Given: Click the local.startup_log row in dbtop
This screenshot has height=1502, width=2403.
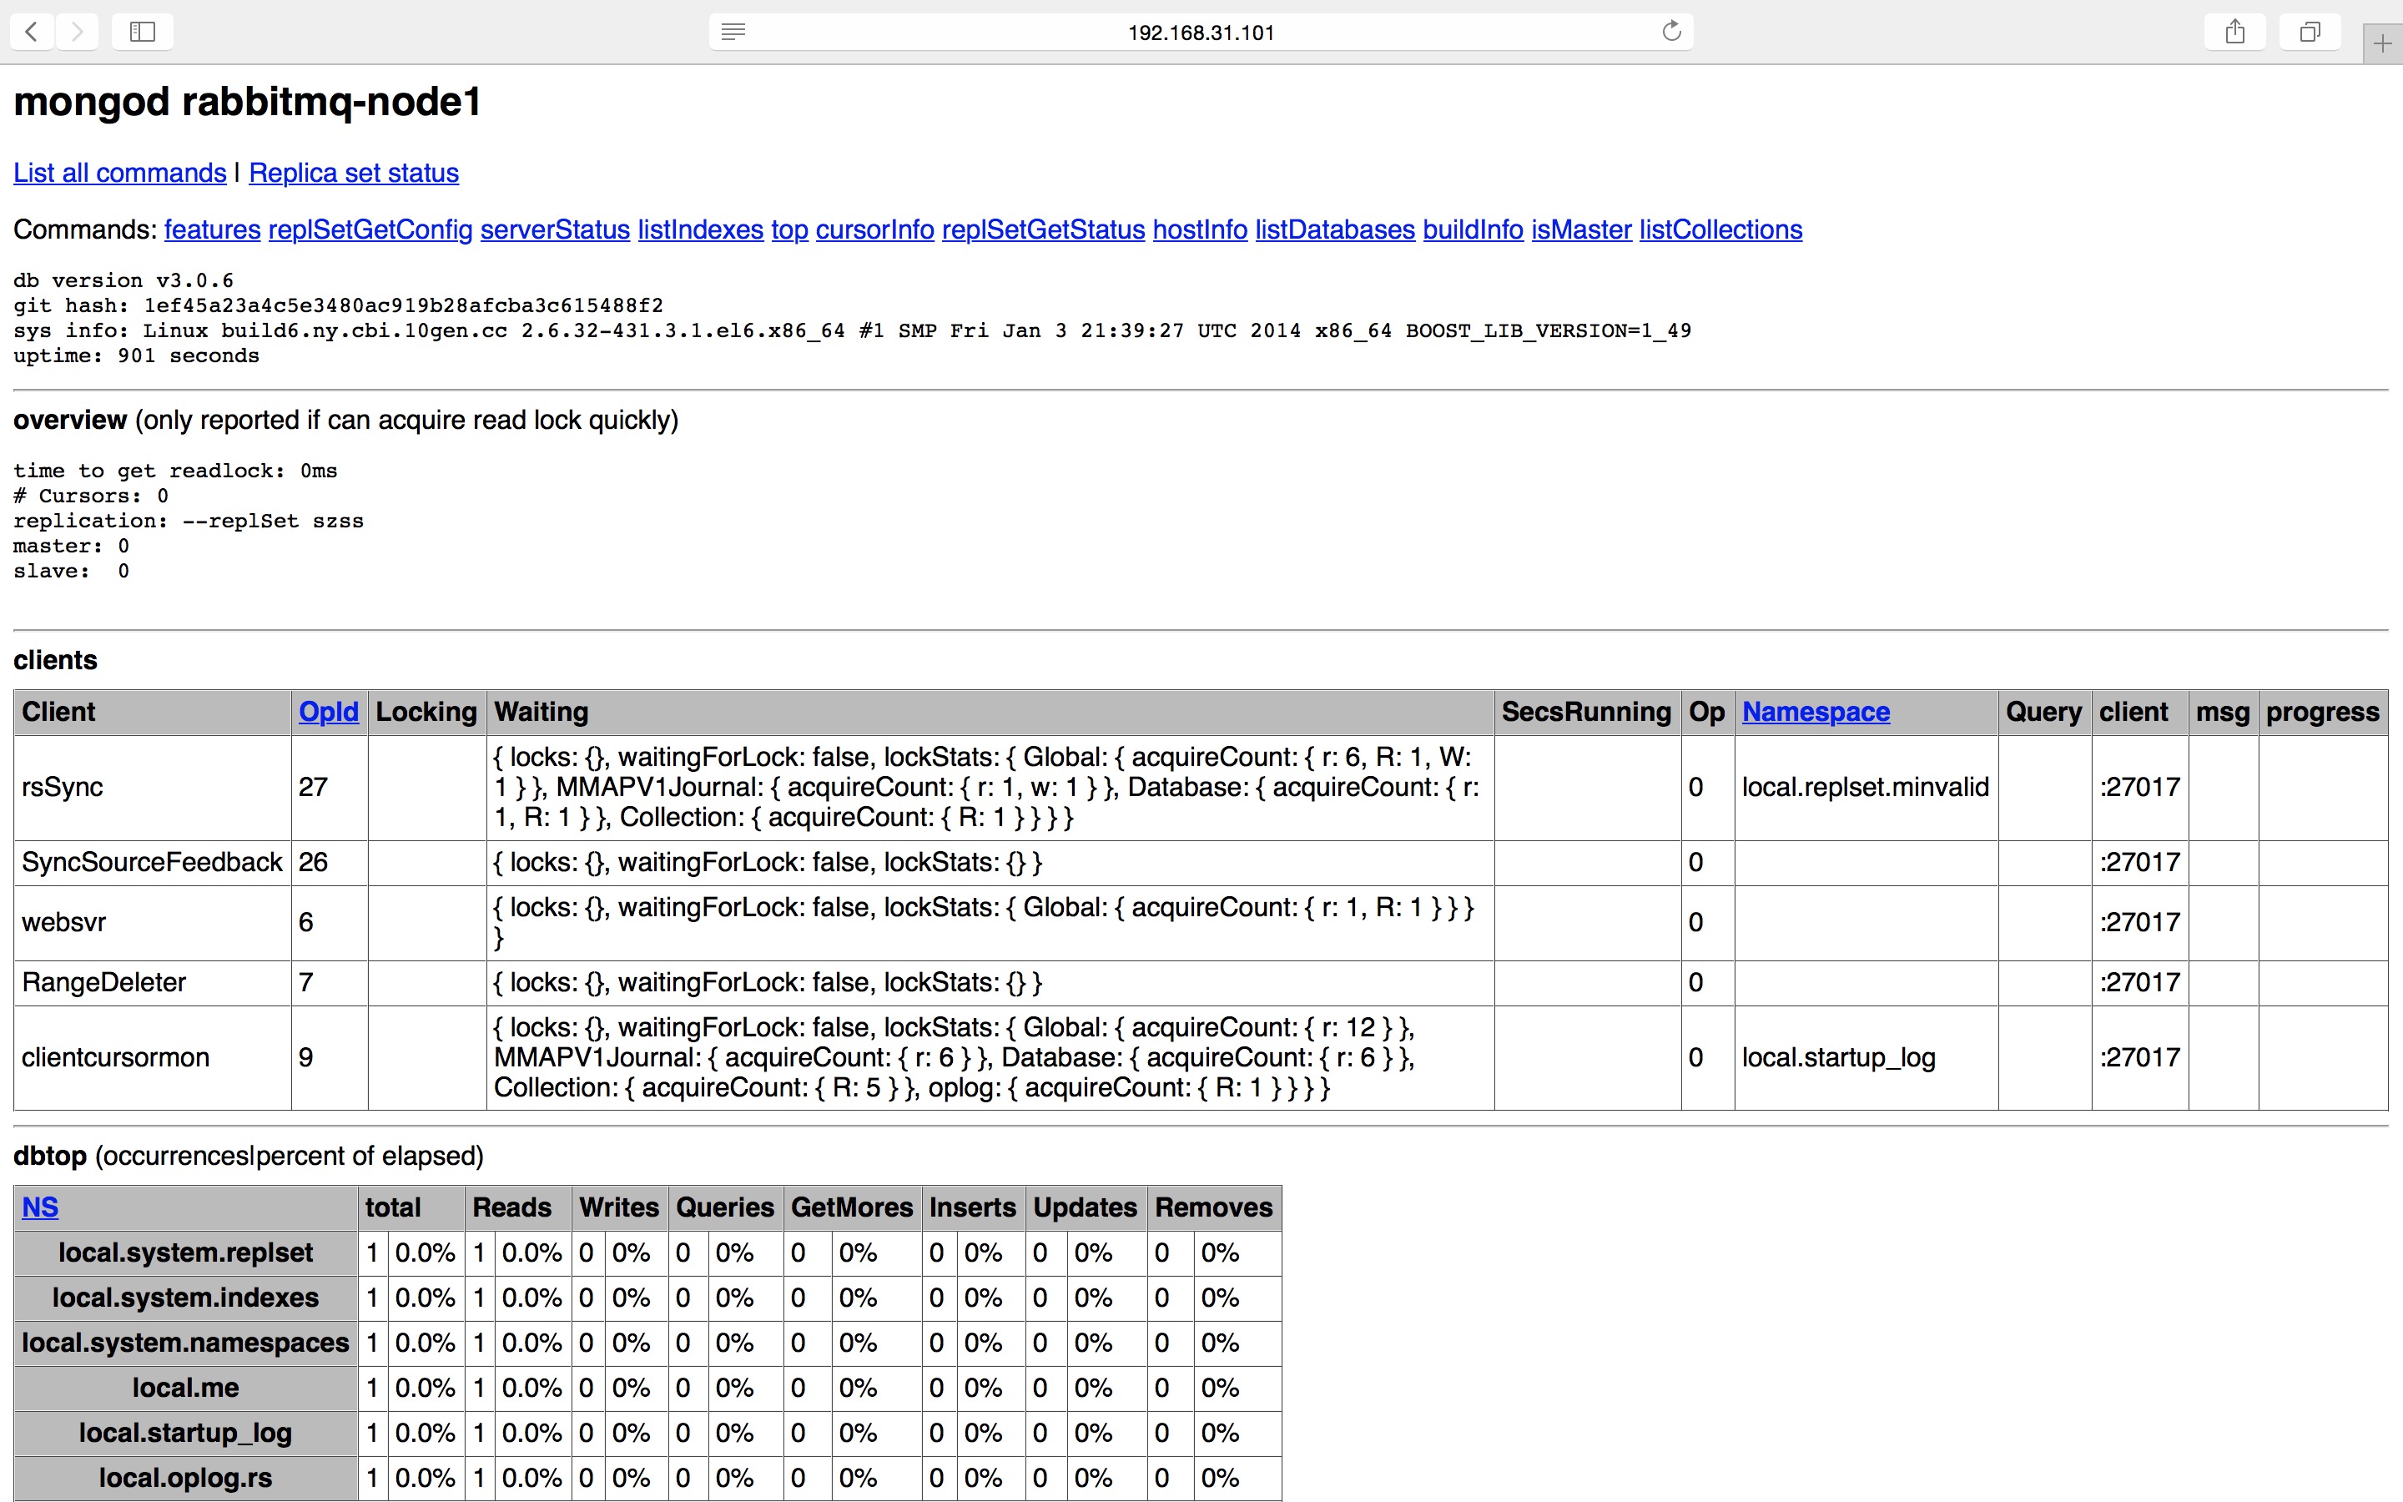Looking at the screenshot, I should coord(647,1434).
